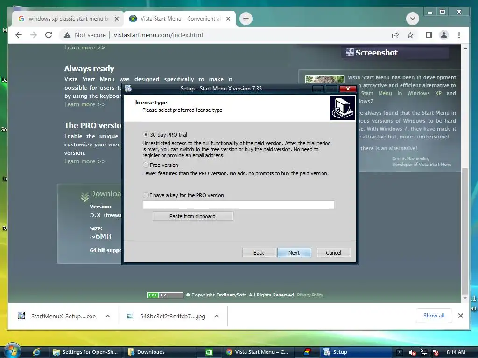Open the tab search dropdown

click(413, 19)
